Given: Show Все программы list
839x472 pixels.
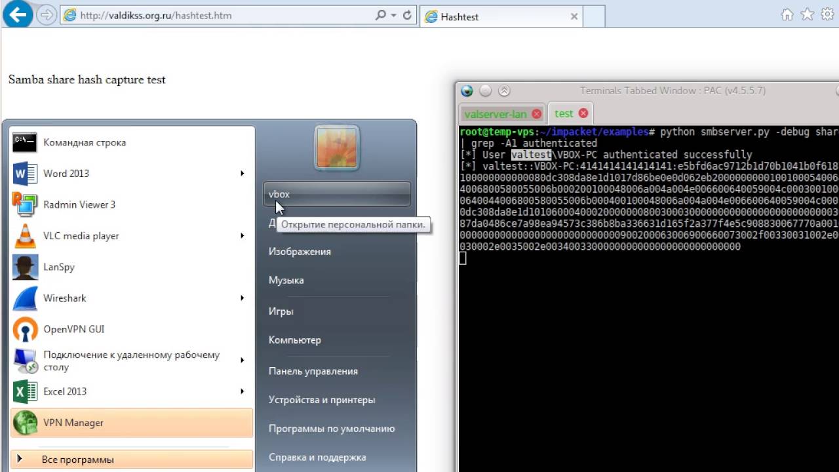Looking at the screenshot, I should (132, 460).
